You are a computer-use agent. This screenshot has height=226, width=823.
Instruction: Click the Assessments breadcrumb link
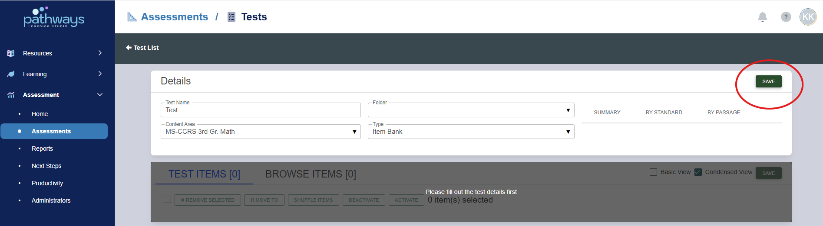tap(174, 17)
